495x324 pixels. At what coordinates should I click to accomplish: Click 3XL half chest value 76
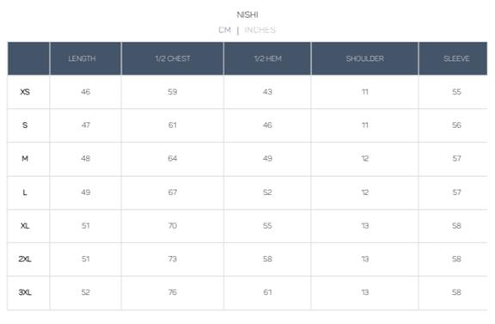[x=173, y=292]
